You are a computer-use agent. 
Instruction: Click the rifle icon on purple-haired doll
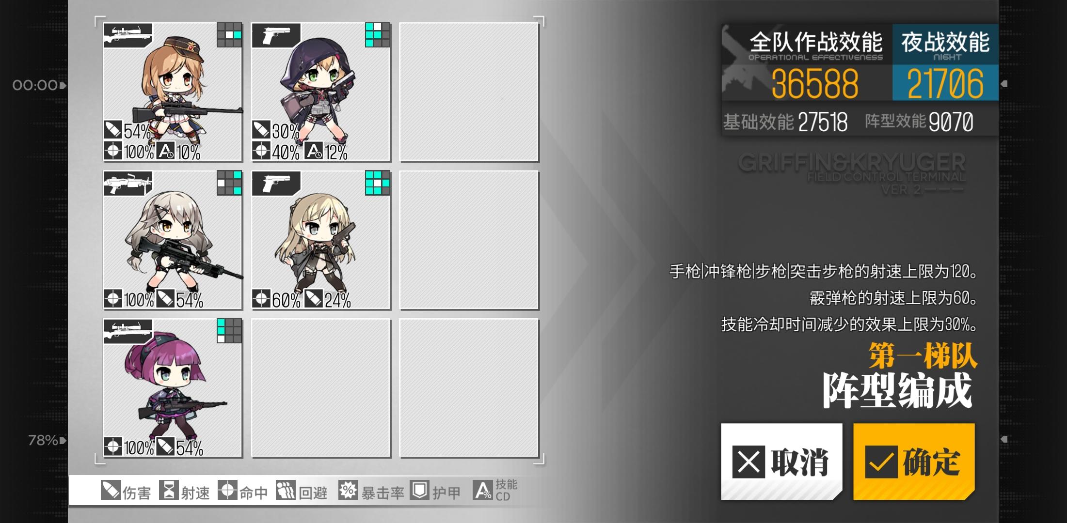[127, 331]
